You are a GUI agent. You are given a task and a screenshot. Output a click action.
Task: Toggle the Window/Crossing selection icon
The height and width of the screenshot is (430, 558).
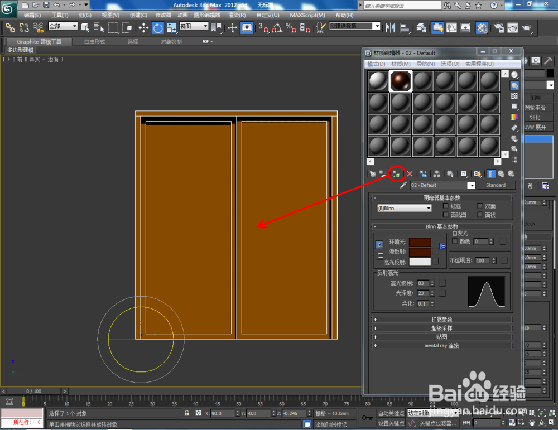click(x=127, y=27)
